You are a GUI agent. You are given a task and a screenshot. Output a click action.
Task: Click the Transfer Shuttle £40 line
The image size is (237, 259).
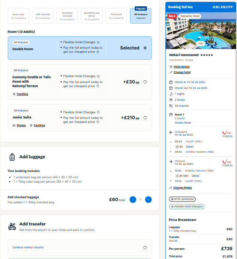tap(201, 239)
